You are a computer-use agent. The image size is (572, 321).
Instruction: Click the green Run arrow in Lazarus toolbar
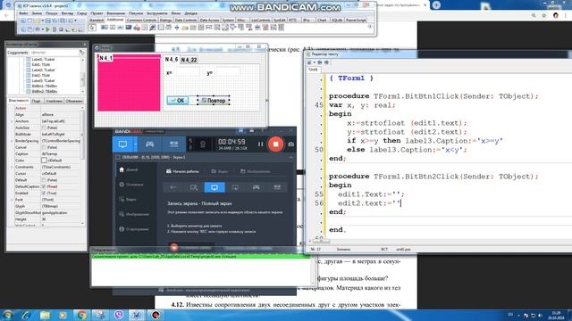[47, 29]
